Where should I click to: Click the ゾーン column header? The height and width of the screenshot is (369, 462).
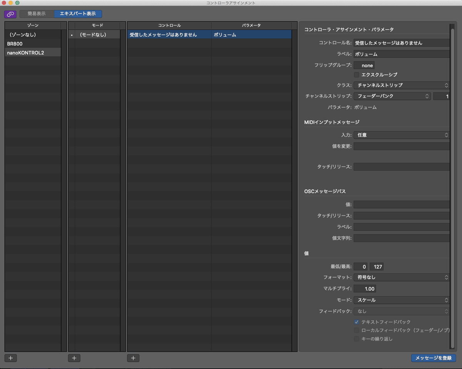tap(33, 25)
